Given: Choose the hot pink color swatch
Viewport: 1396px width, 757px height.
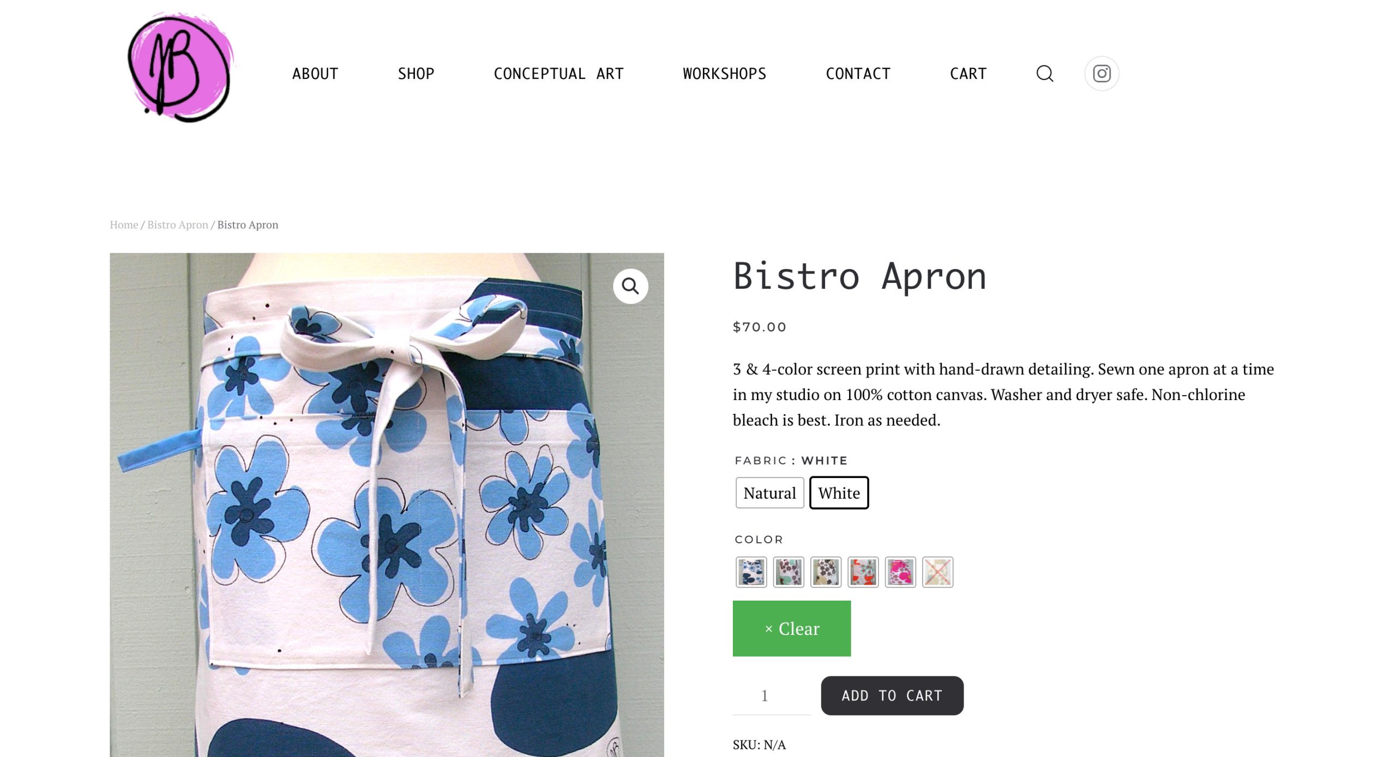Looking at the screenshot, I should [x=900, y=572].
